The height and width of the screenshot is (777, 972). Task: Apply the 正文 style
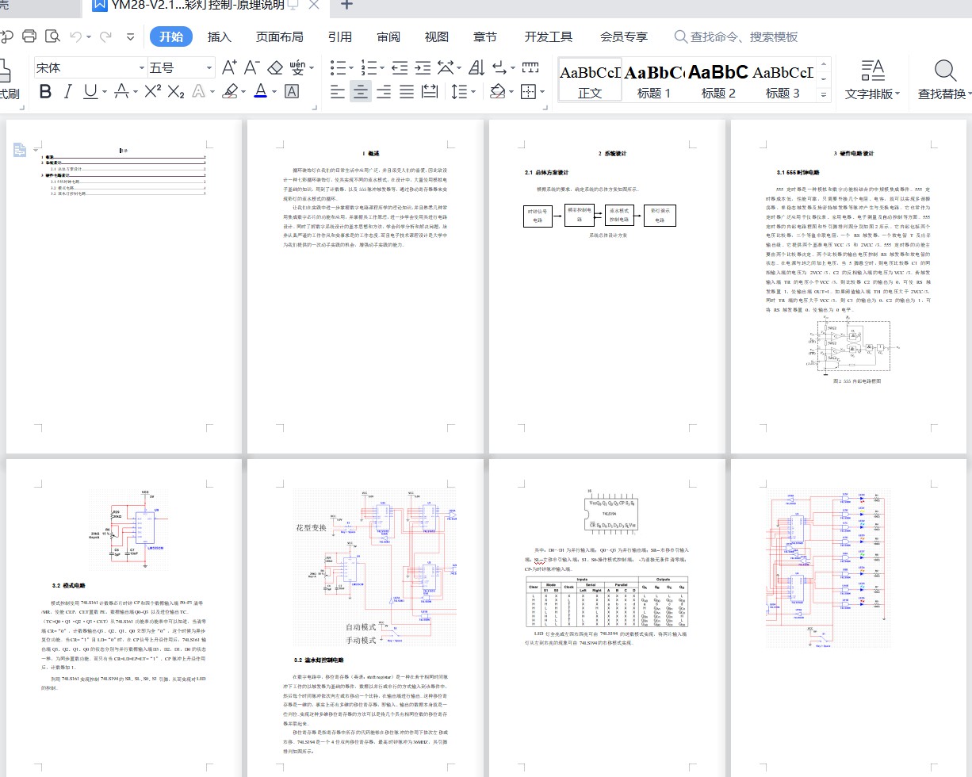[590, 79]
